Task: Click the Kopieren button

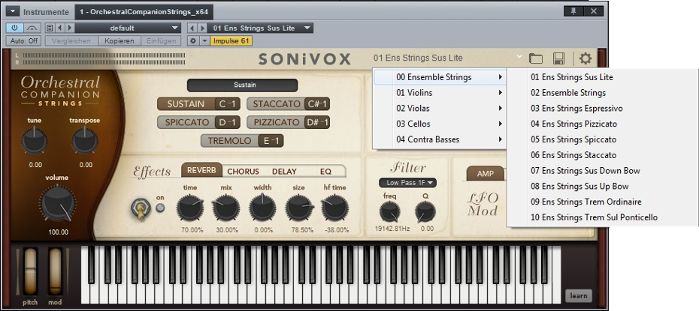Action: (x=119, y=41)
